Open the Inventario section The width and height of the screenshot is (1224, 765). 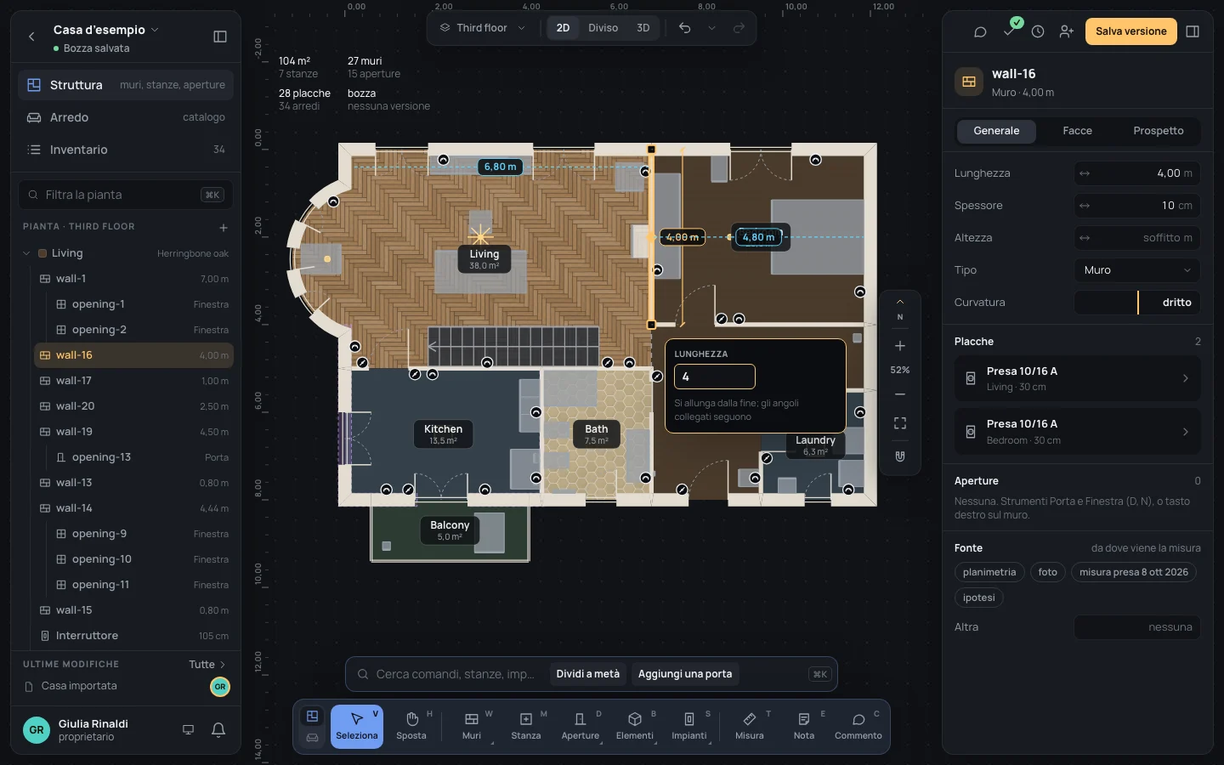pos(126,150)
